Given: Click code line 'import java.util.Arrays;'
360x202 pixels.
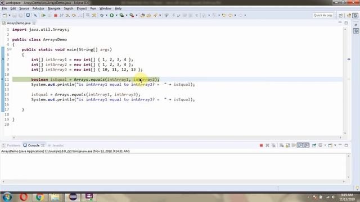Looking at the screenshot, I should [x=40, y=30].
